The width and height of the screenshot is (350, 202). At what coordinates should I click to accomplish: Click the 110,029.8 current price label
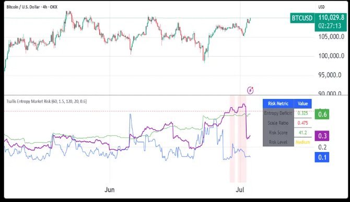pos(331,17)
